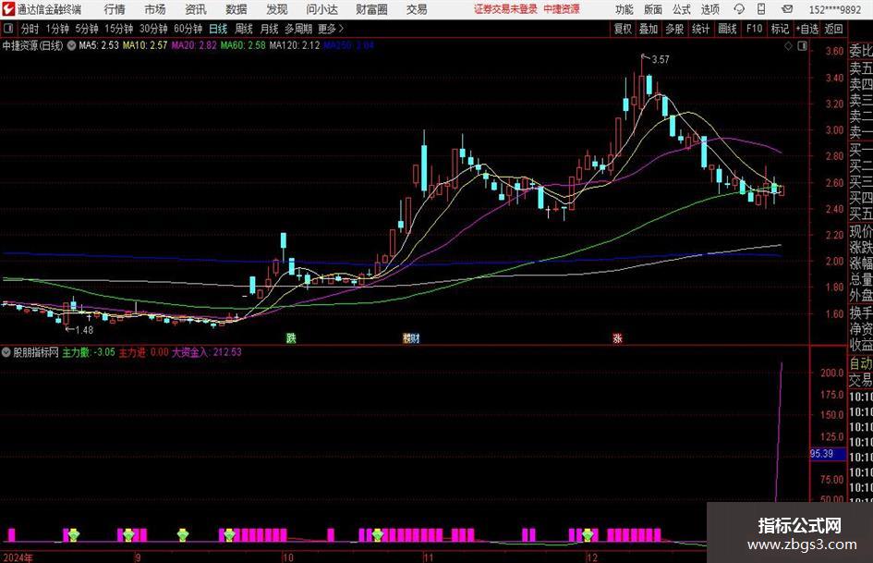Click the 2024年 date label on the time axis
873x563 pixels.
(x=18, y=557)
